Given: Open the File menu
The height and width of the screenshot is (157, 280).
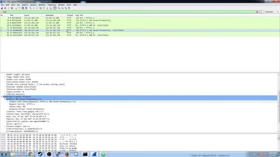Looking at the screenshot, I should [x=2, y=5].
